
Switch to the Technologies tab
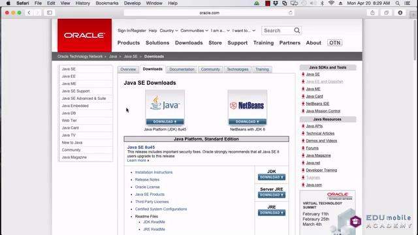coord(238,69)
